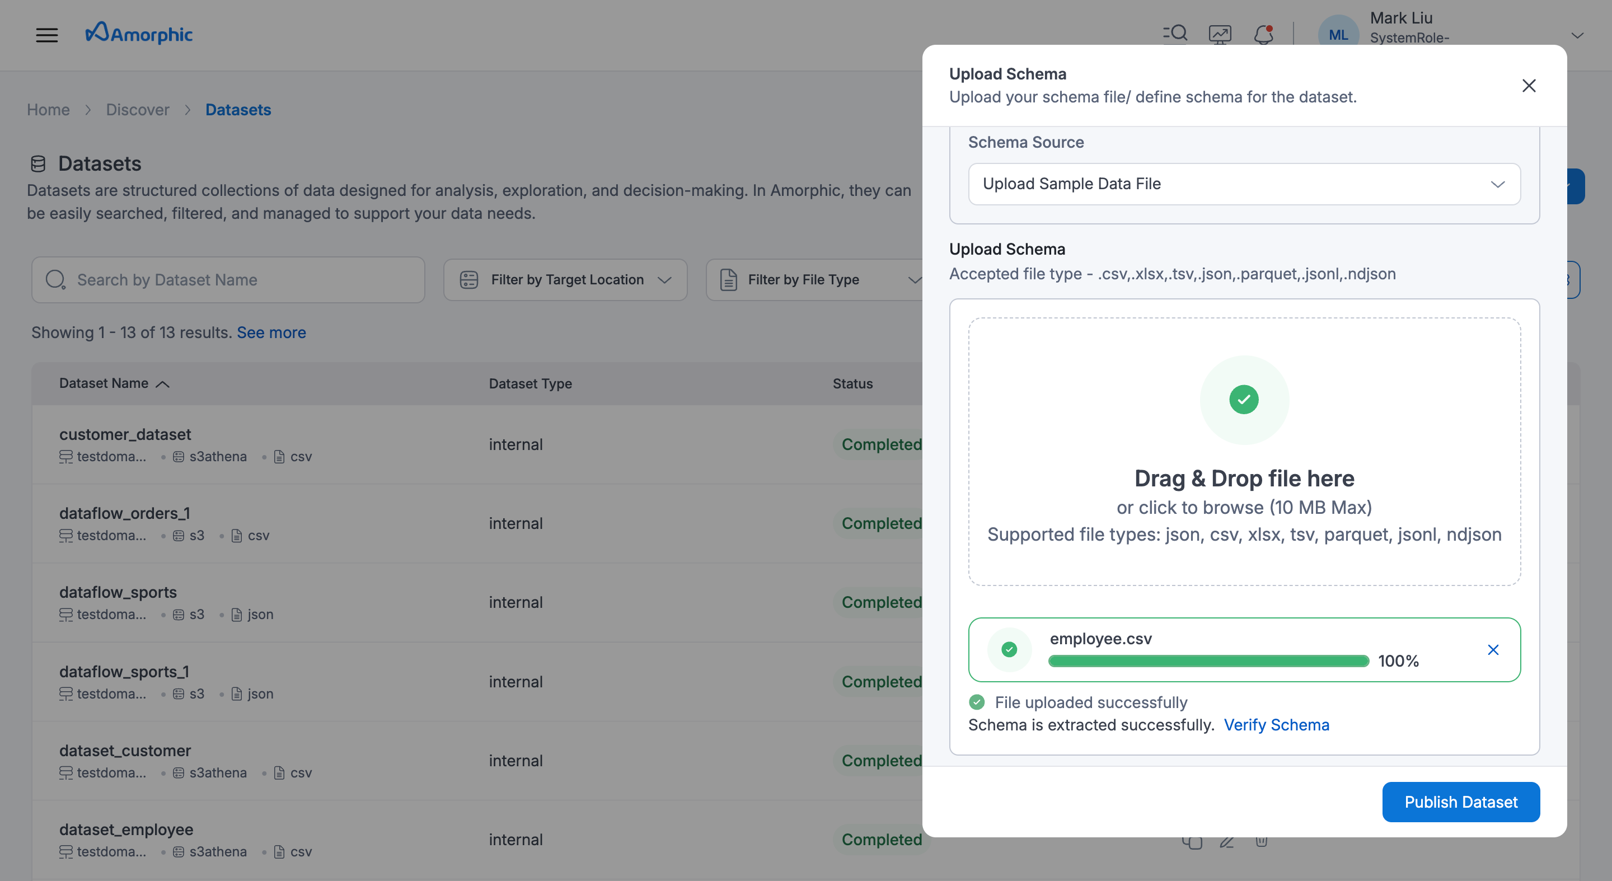1612x881 pixels.
Task: Click the Amorphic logo
Action: pyautogui.click(x=139, y=34)
